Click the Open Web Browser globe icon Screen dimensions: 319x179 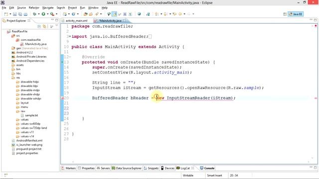[139, 14]
